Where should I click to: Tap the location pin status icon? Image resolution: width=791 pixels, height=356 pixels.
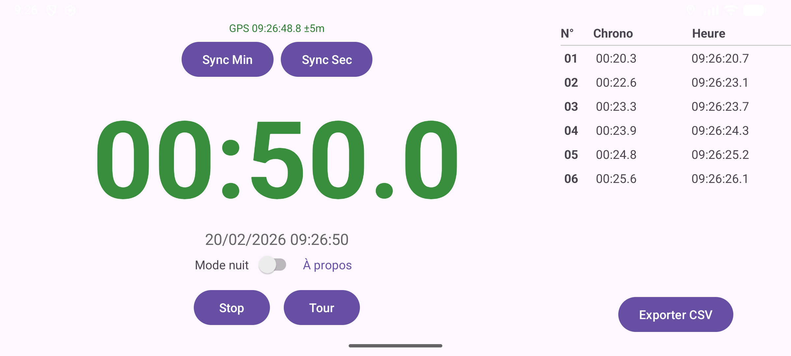(690, 11)
